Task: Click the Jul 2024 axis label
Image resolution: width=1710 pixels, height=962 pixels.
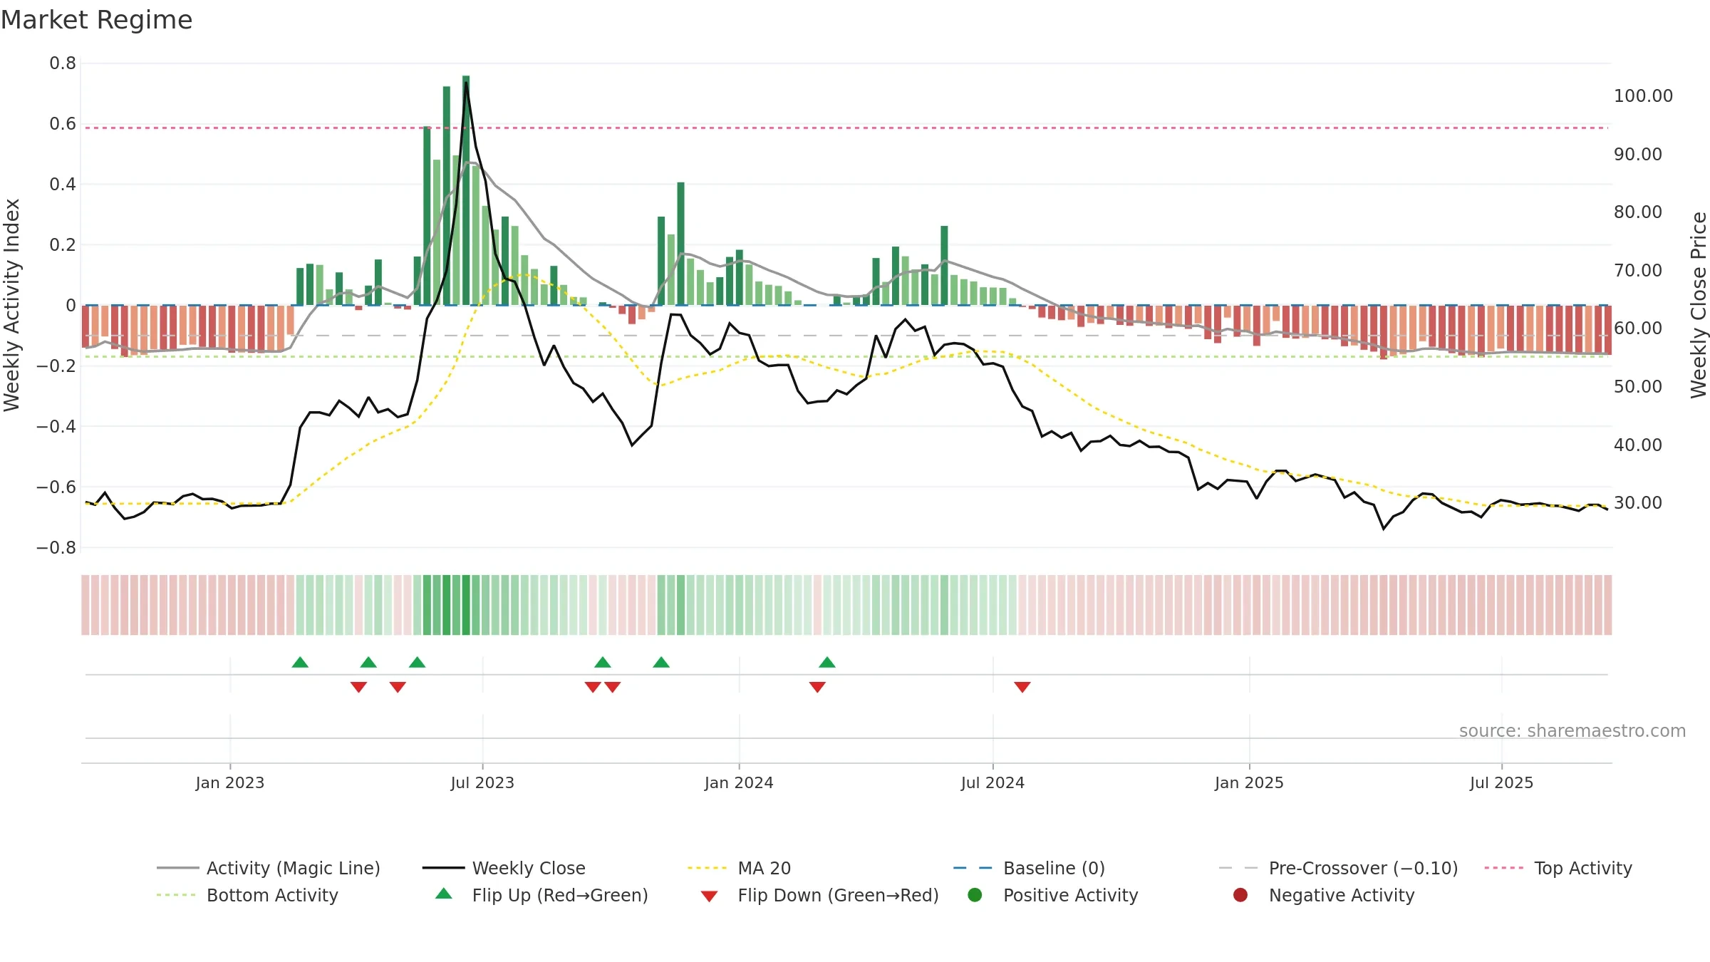Action: pos(993,783)
